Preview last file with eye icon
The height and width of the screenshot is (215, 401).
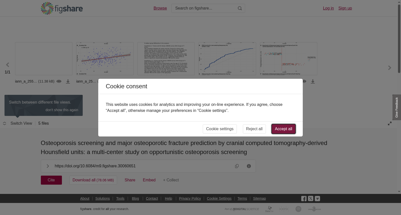pyautogui.click(x=304, y=81)
